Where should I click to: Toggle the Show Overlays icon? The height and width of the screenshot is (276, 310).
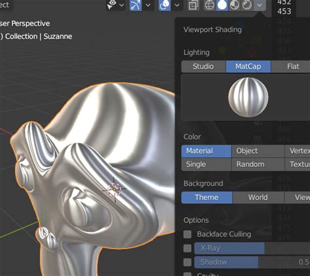(x=165, y=5)
